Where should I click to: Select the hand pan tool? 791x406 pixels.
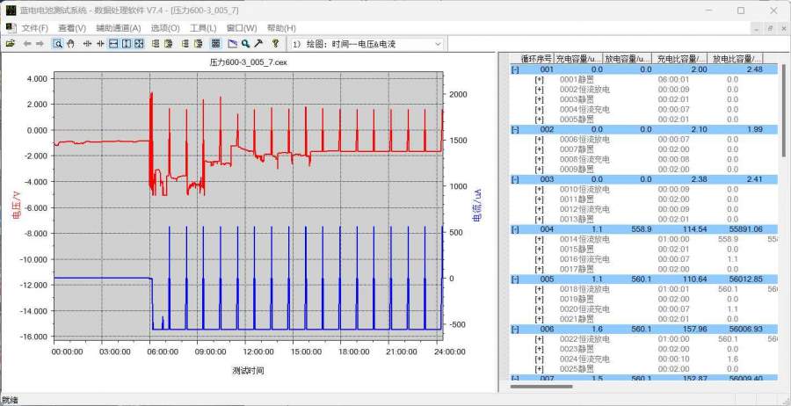click(70, 43)
